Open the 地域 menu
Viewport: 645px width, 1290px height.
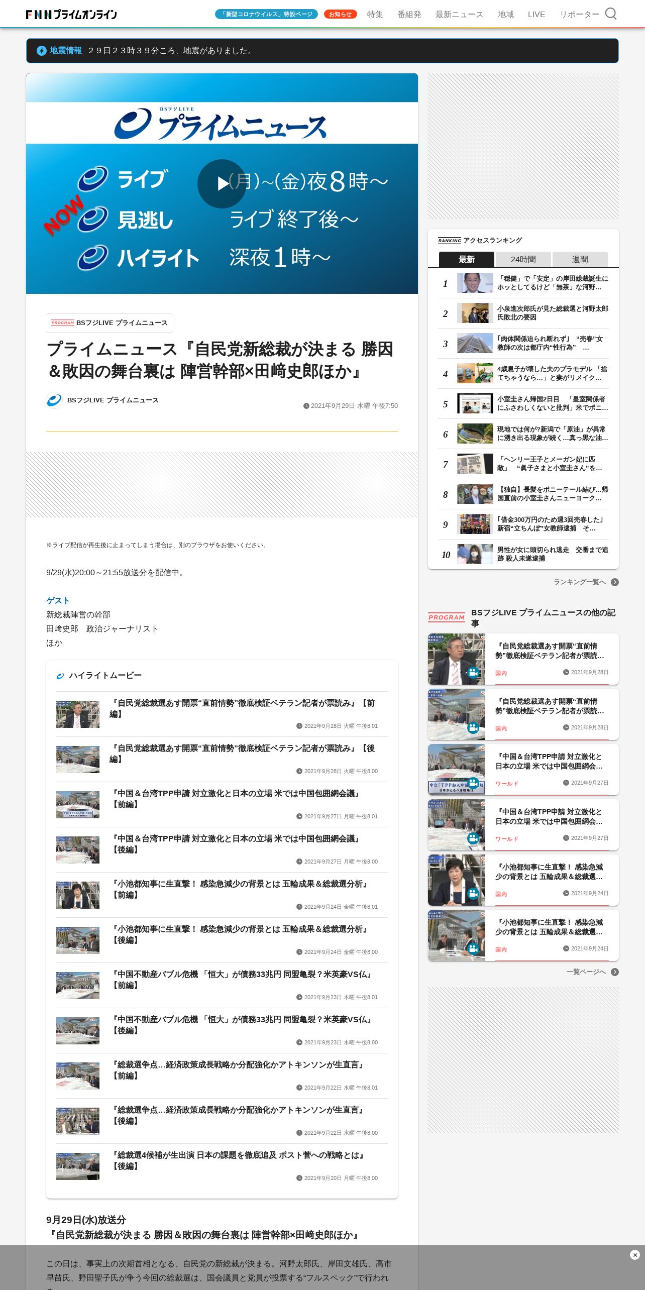(505, 15)
